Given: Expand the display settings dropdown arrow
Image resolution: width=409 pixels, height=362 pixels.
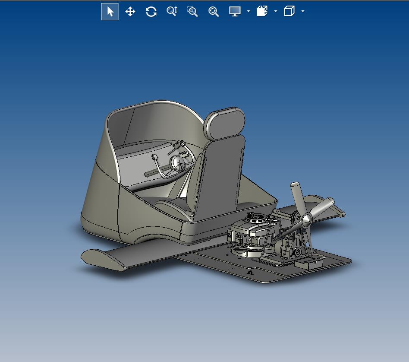Looking at the screenshot, I should pyautogui.click(x=249, y=11).
